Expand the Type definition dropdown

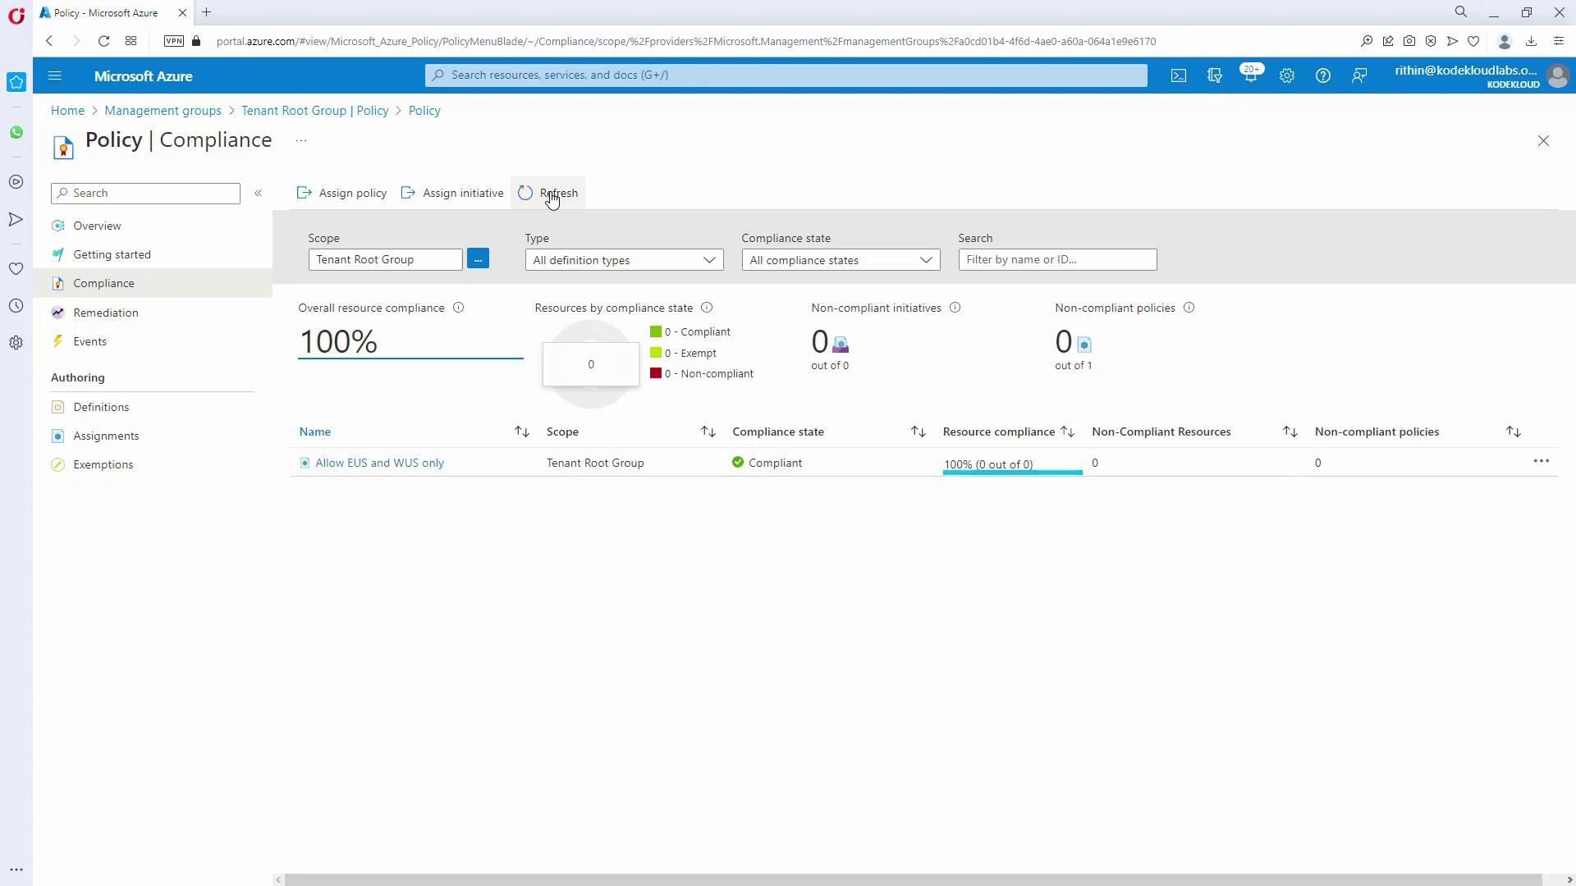624,260
